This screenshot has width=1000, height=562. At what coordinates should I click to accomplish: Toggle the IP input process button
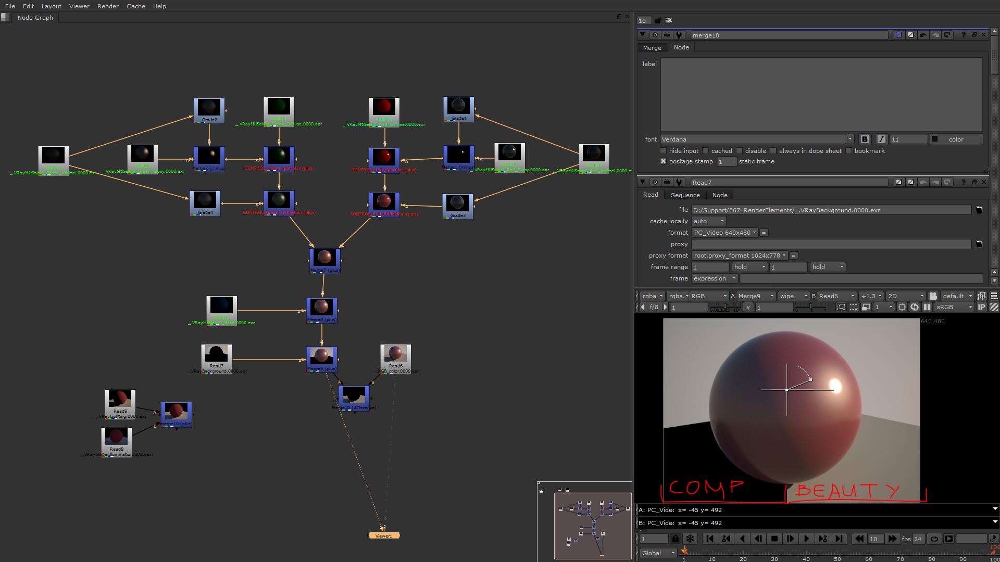pos(982,307)
